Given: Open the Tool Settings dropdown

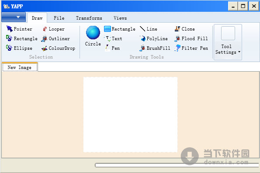Looking at the screenshot, I should tap(228, 42).
